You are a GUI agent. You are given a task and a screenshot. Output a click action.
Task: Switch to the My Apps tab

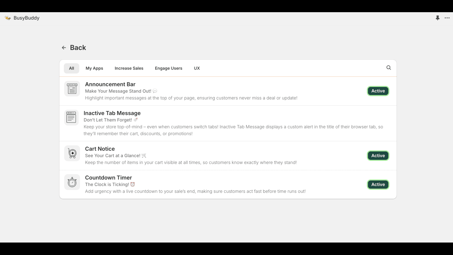point(94,68)
